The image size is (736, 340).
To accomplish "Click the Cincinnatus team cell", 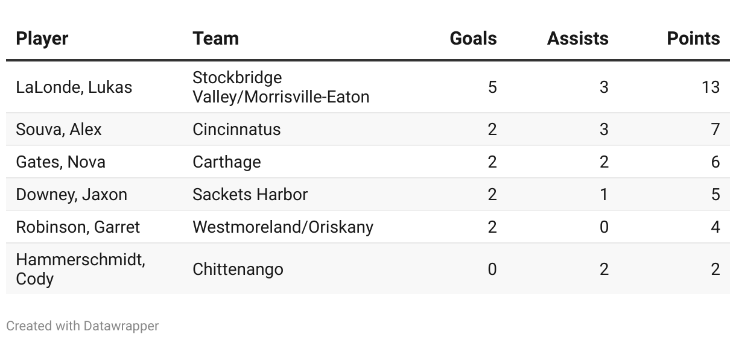I will click(236, 130).
